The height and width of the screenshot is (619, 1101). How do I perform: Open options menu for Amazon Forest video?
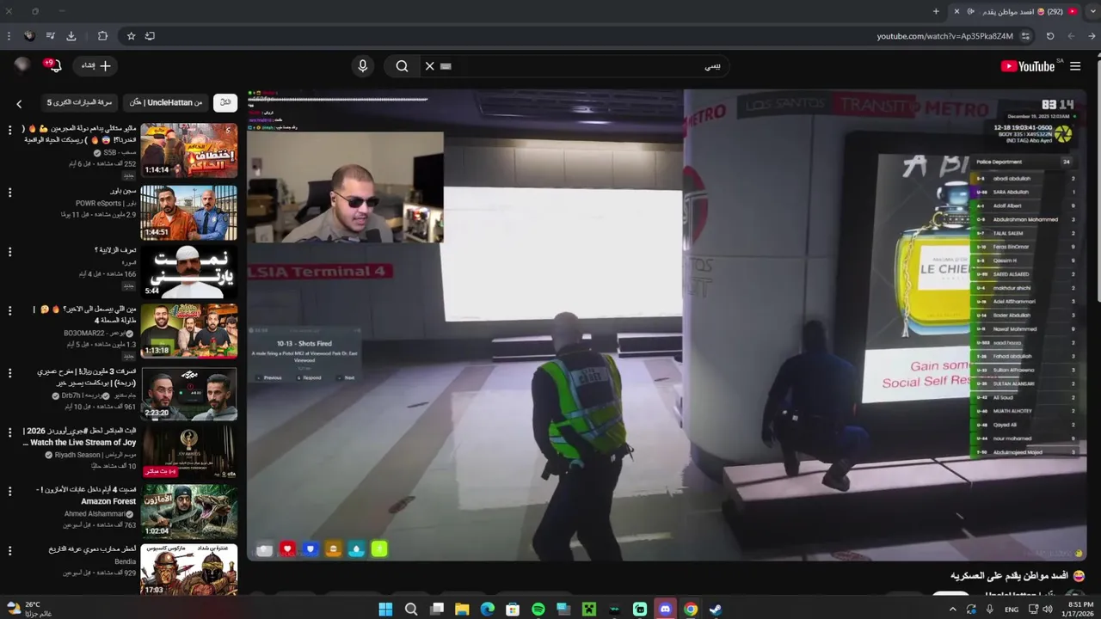click(x=10, y=491)
